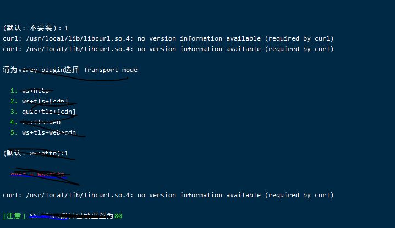This screenshot has width=395, height=228.
Task: Click the green port number 80
Action: [118, 216]
